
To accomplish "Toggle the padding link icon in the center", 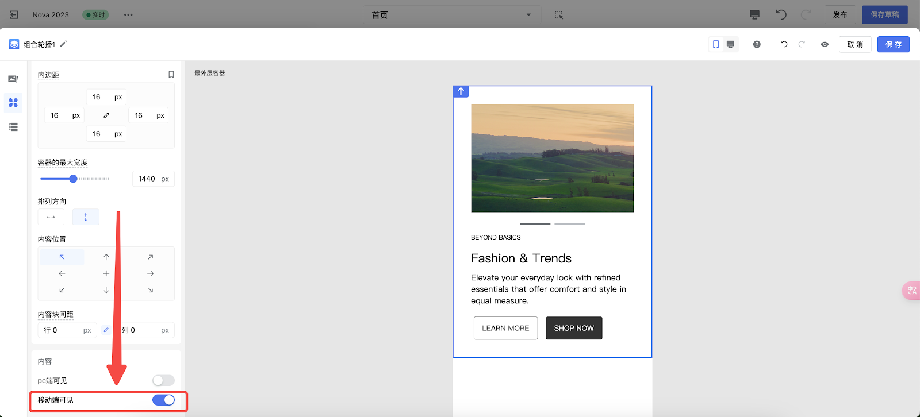I will [106, 115].
